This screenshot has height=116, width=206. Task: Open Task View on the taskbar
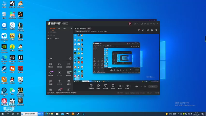tap(18, 114)
